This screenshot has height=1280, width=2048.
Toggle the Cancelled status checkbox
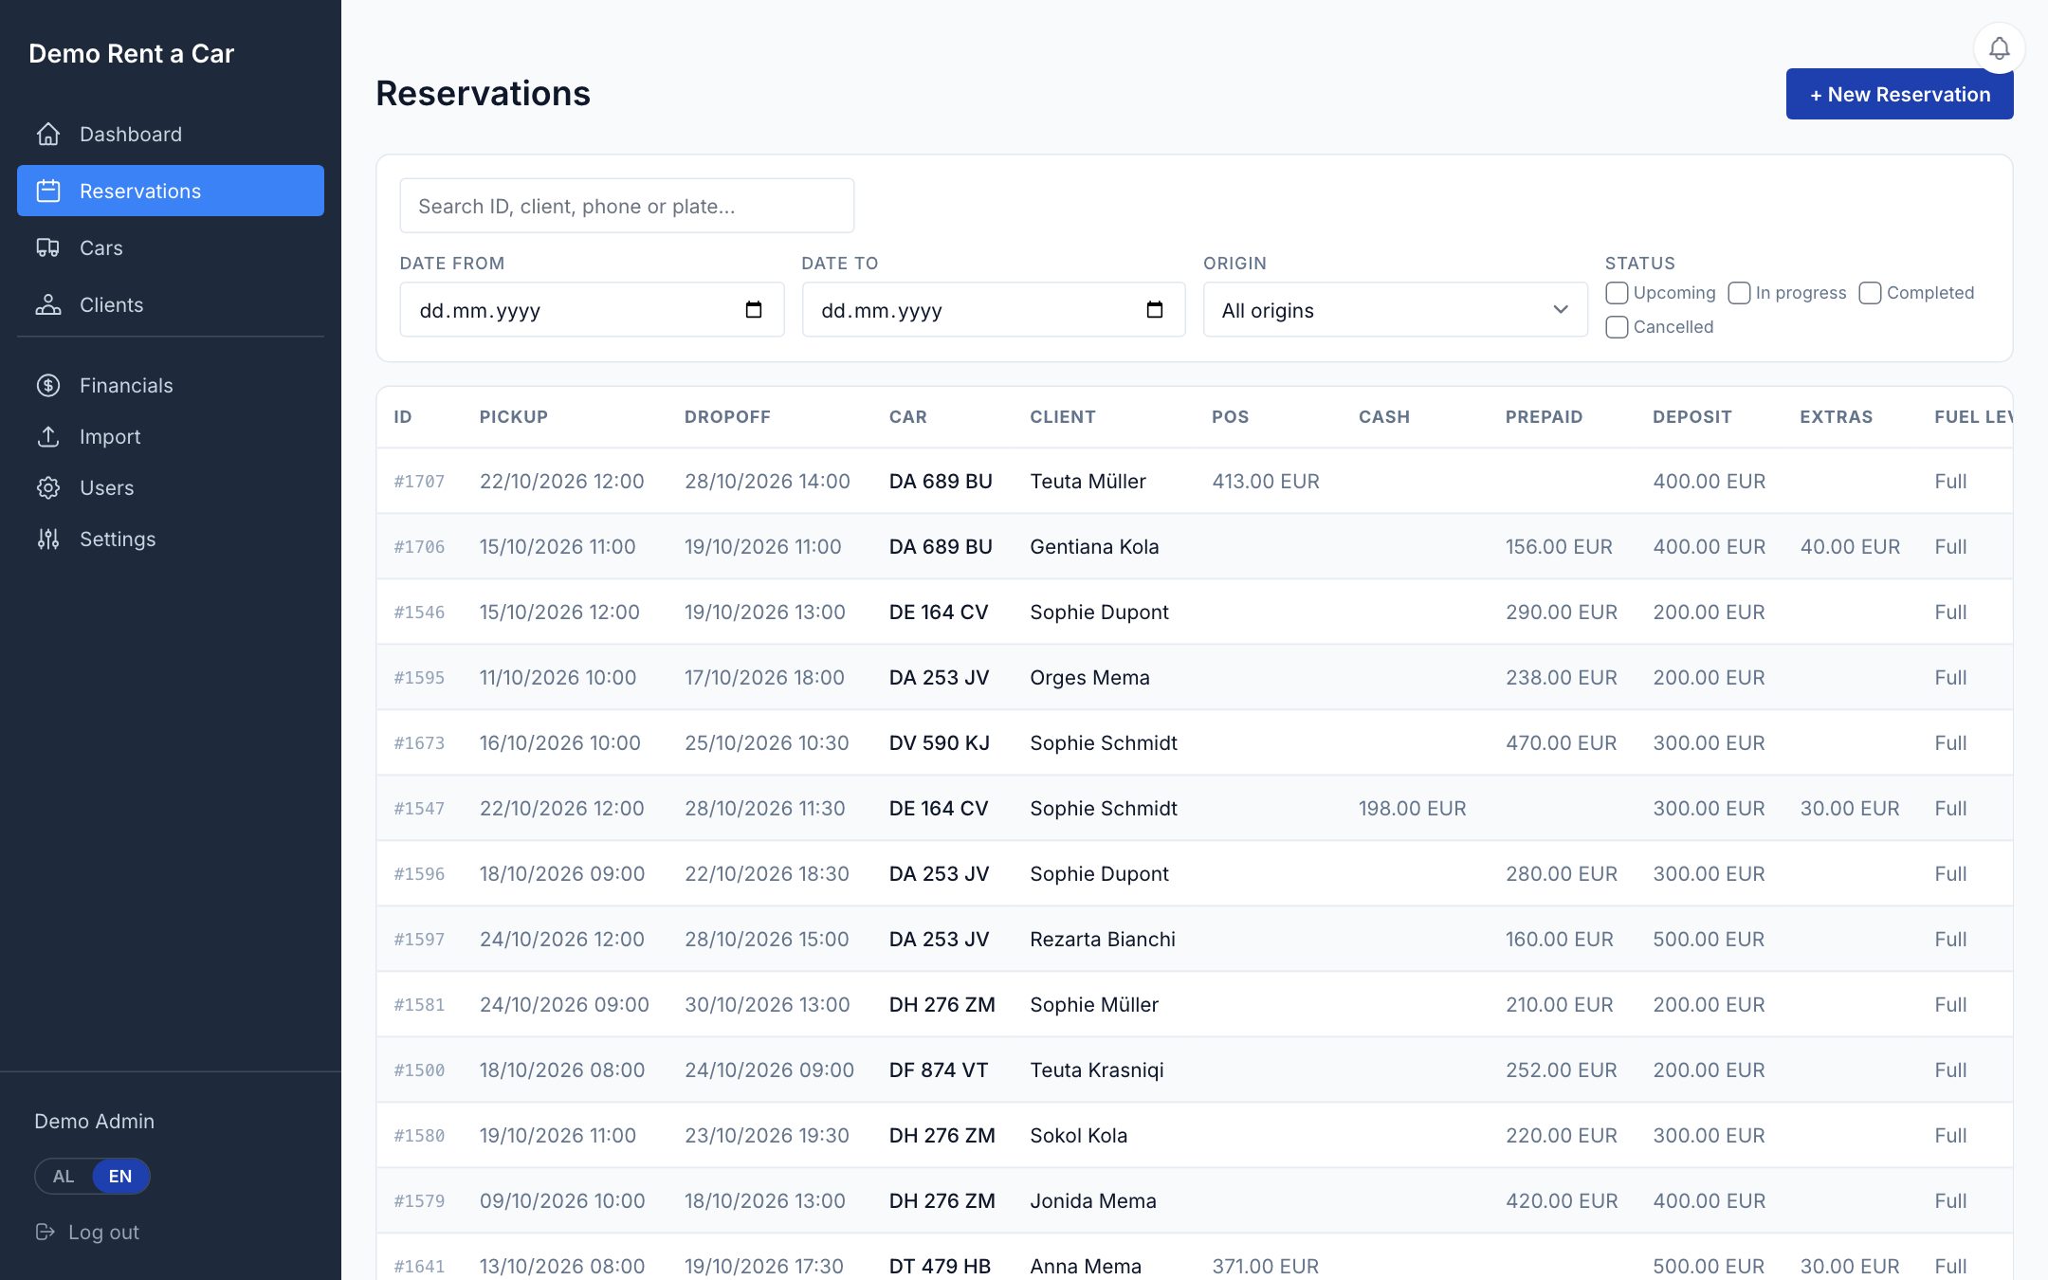(x=1617, y=327)
